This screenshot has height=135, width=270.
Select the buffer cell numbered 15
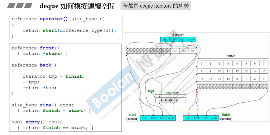tap(263, 71)
